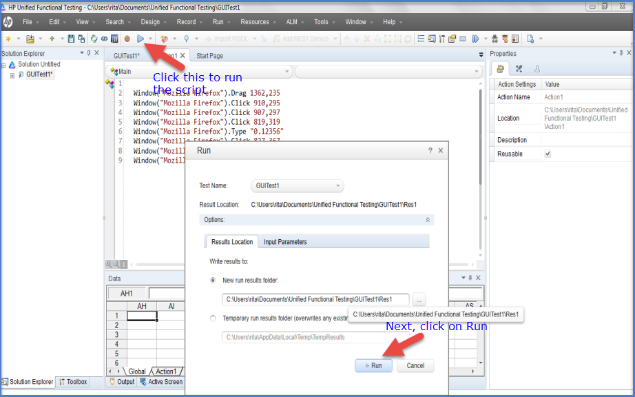Open the ALM menu
The height and width of the screenshot is (397, 635).
pos(291,22)
